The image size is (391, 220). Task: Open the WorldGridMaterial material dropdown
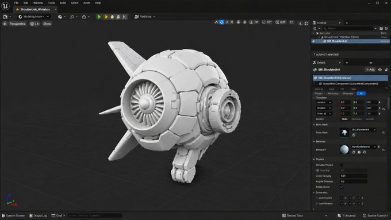(364, 146)
